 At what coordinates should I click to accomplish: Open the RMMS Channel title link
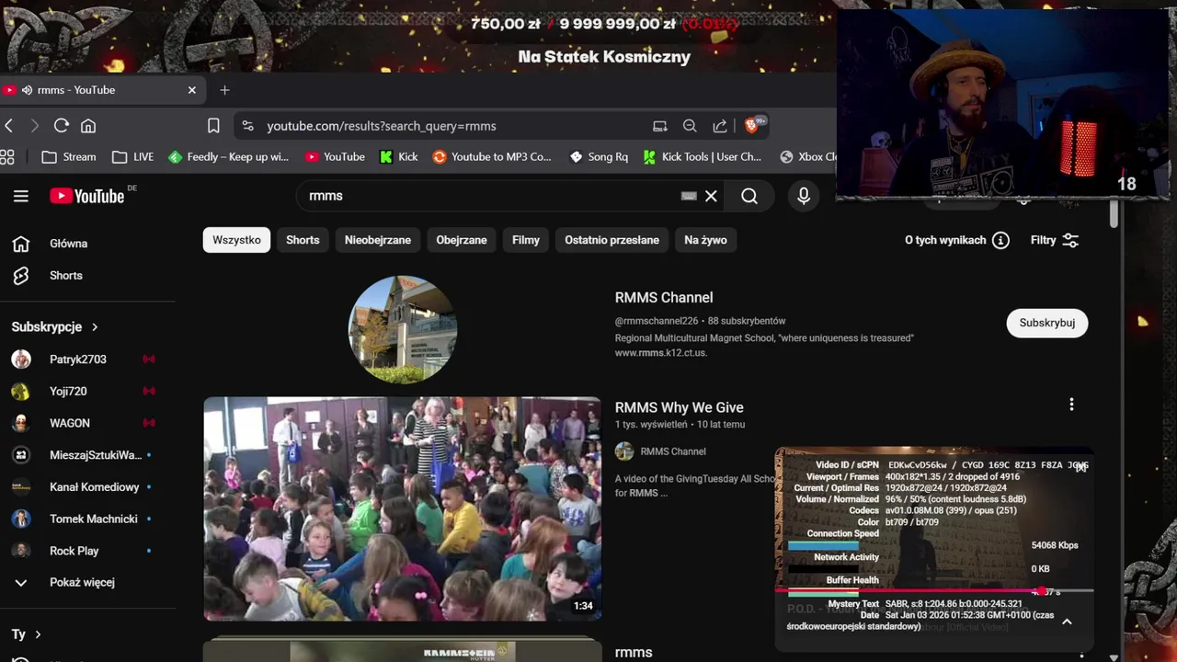point(664,298)
